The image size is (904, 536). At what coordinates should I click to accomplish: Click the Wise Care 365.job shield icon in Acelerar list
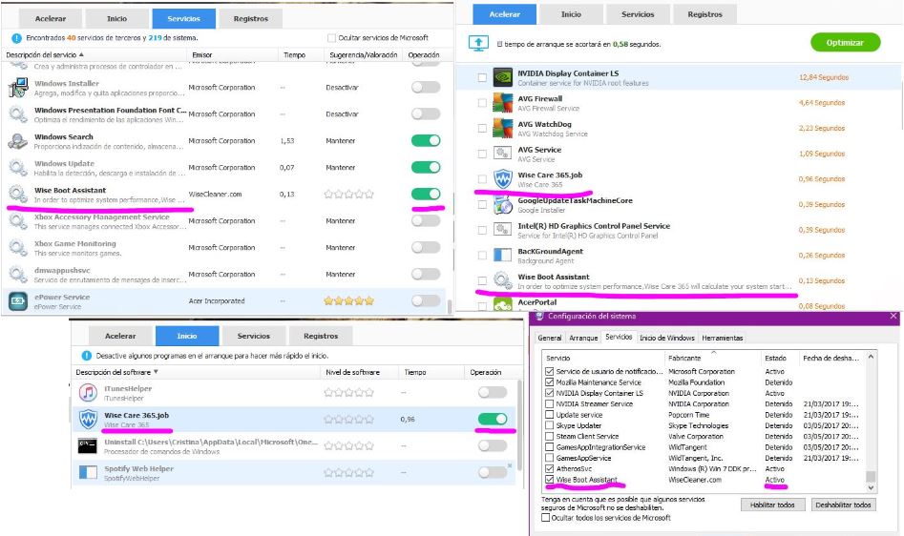[x=503, y=178]
